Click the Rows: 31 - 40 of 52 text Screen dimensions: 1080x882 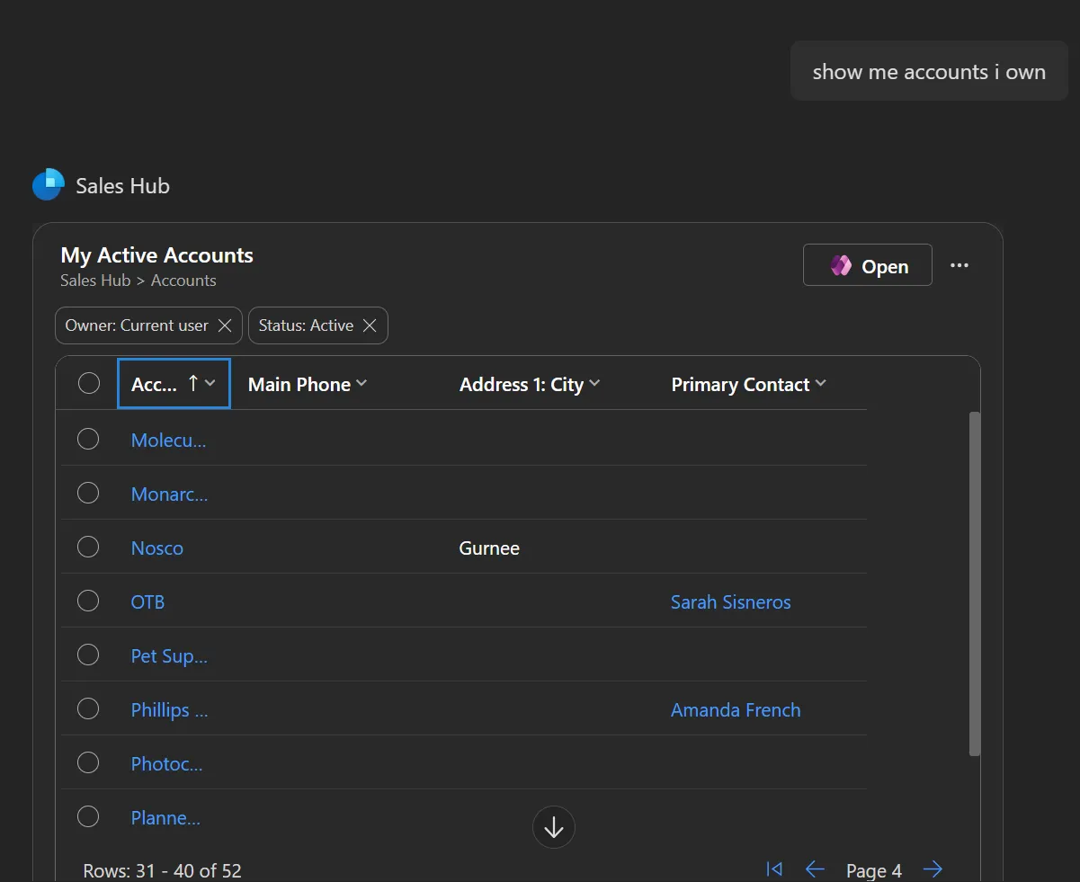[162, 870]
